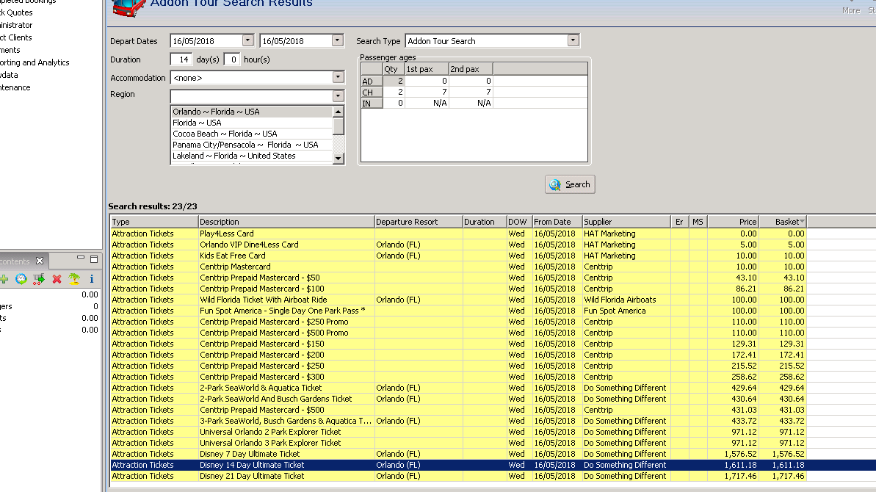Click the Duration days input field
The height and width of the screenshot is (492, 876).
(182, 59)
